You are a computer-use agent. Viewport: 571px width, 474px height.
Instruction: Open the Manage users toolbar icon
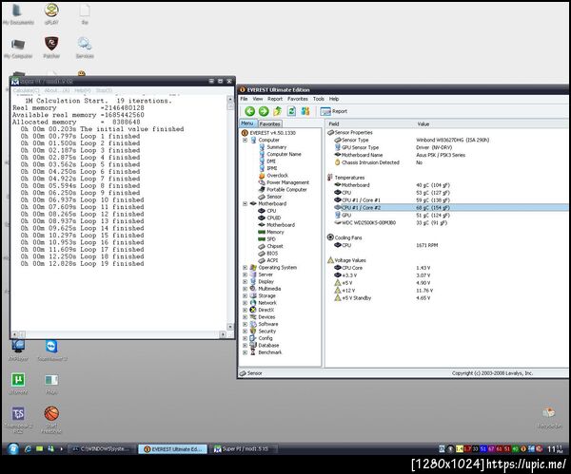coord(305,111)
